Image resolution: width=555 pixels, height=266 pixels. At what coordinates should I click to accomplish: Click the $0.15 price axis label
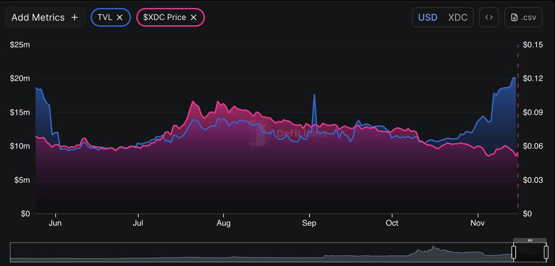click(532, 45)
